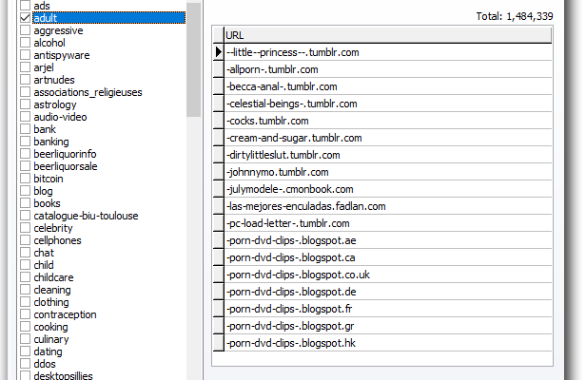Click the current-row arrow indicator
This screenshot has height=380, width=586.
click(x=219, y=52)
